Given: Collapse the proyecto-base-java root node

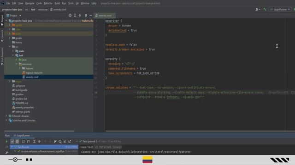Looking at the screenshot, I should click(6, 21).
